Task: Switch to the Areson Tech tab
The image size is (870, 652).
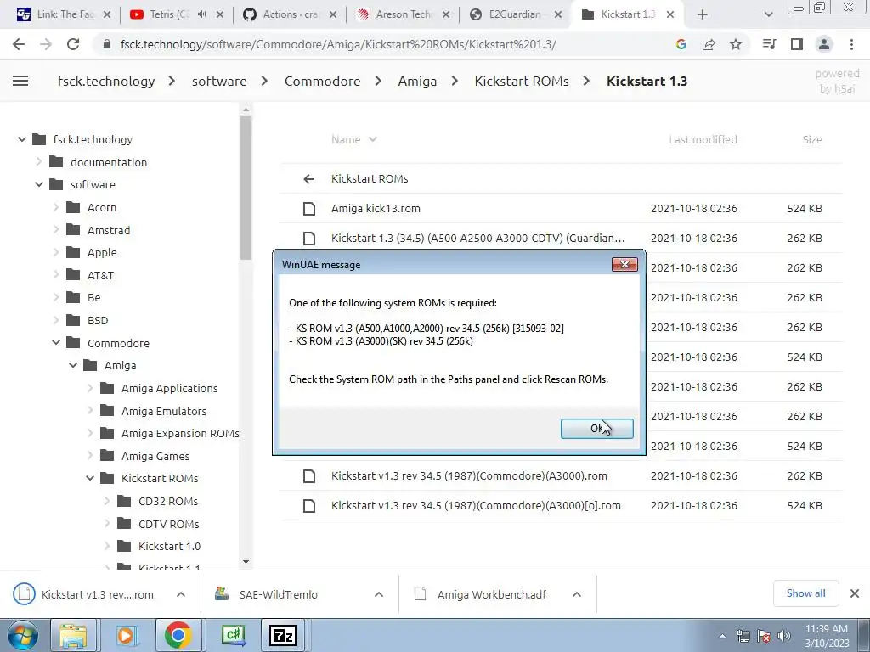Action: (x=404, y=14)
